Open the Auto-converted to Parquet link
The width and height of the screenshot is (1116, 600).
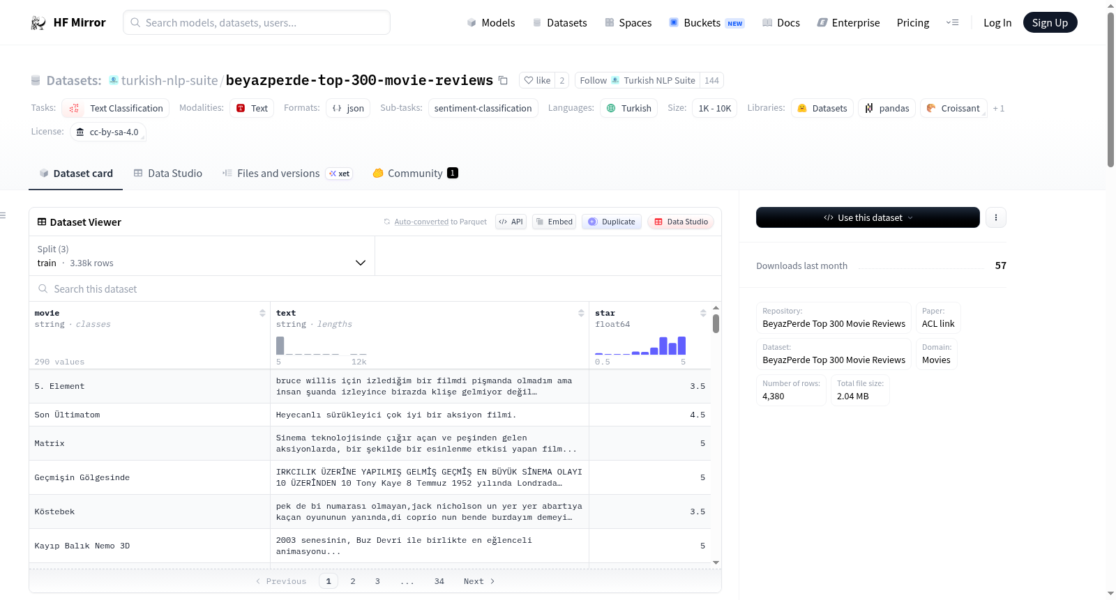[421, 222]
